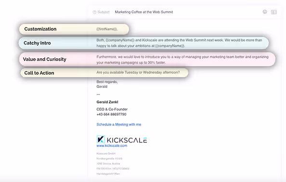Image resolution: width=286 pixels, height=182 pixels.
Task: Click the {{firstName}} placeholder in the greeting
Action: coord(107,29)
